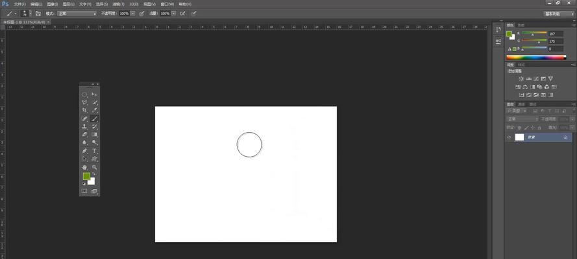Image resolution: width=577 pixels, height=259 pixels.
Task: Select the Blur tool
Action: pos(84,142)
